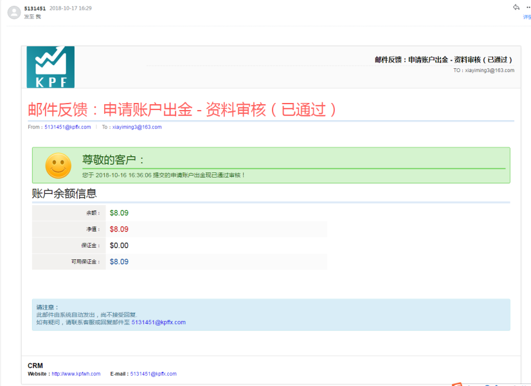Screen dimensions: 531x386
Task: Click the footer E-mail address link
Action: (153, 374)
